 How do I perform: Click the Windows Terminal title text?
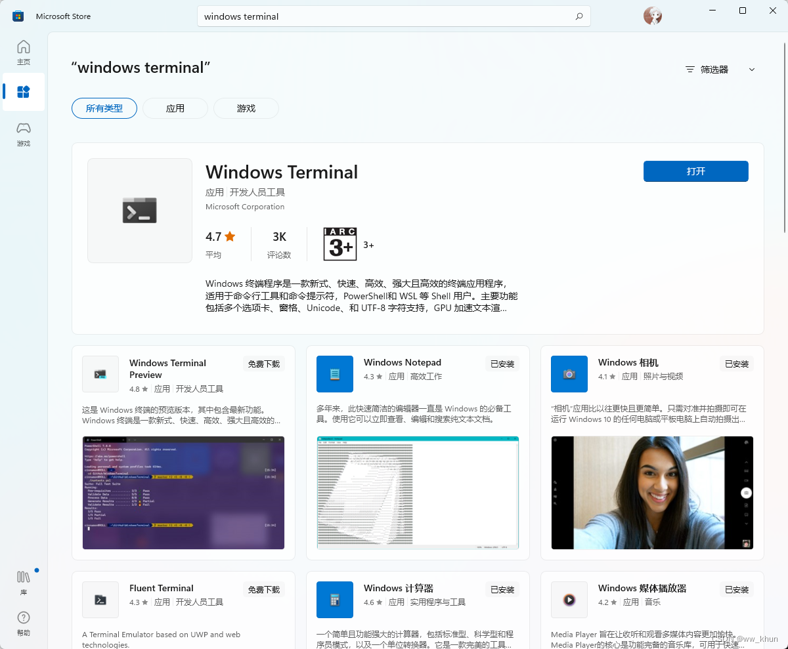click(282, 172)
